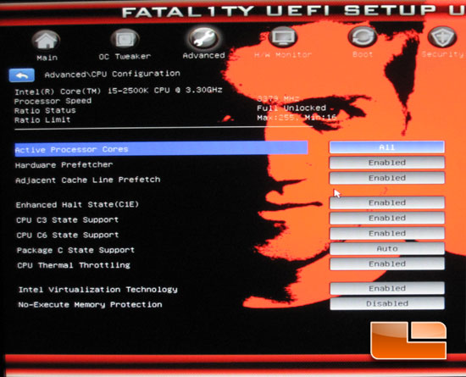
Task: Open the OC Tweaker chip icon
Action: 125,39
